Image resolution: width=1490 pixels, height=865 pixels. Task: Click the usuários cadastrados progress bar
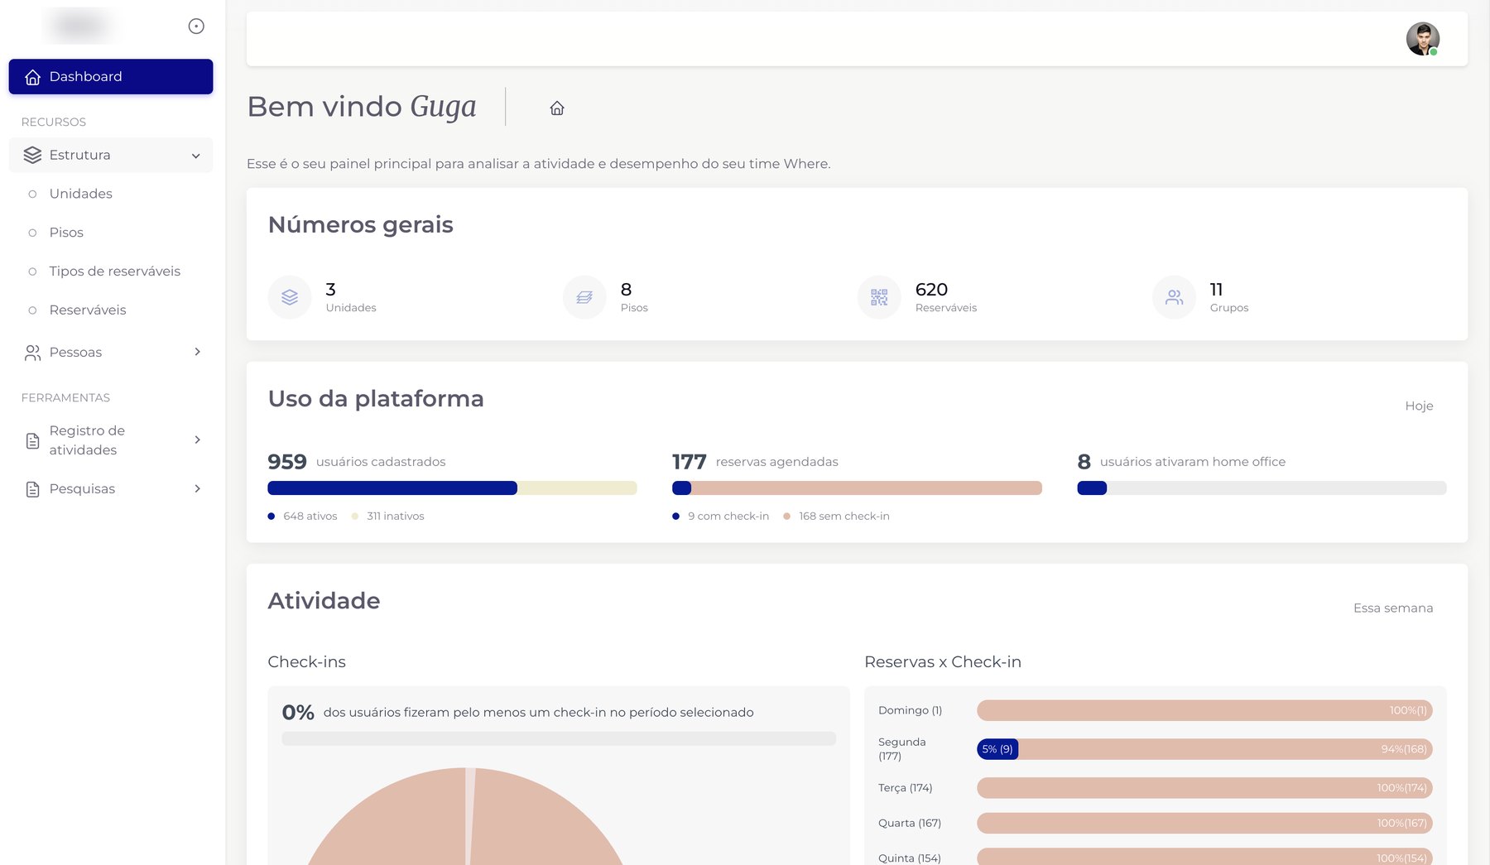point(452,488)
